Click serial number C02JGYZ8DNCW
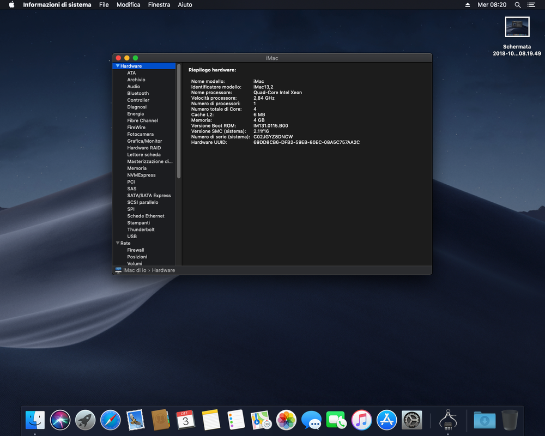 (x=273, y=137)
